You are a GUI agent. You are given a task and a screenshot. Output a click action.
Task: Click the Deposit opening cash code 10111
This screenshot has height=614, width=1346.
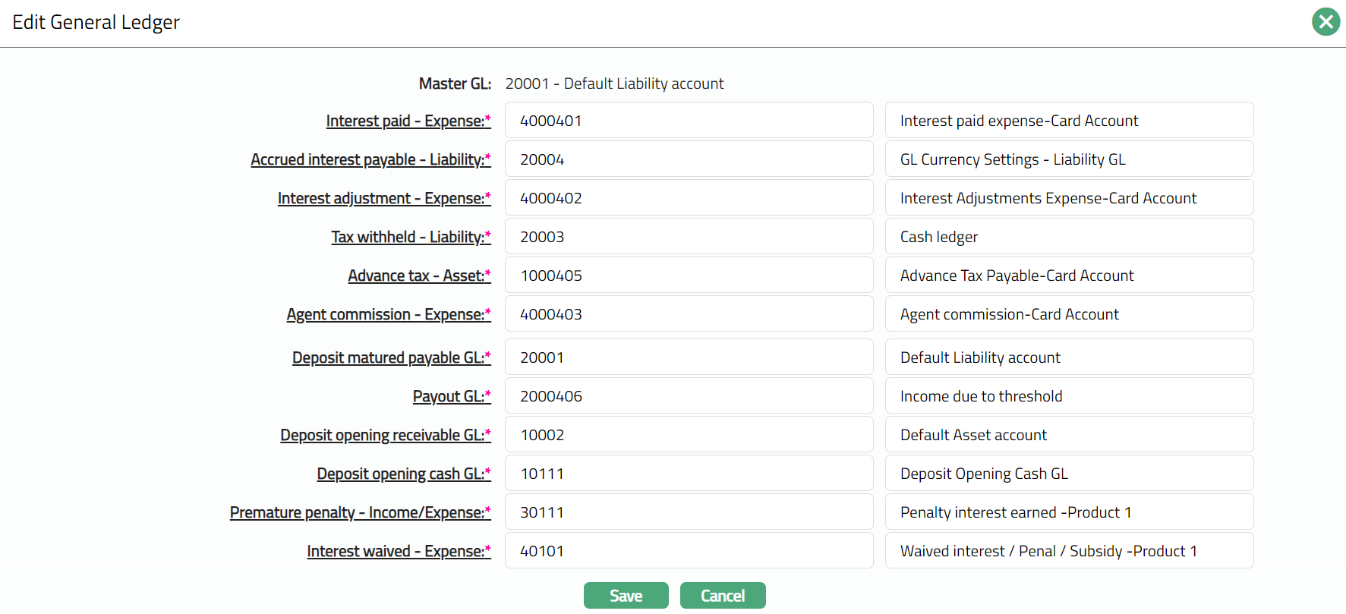click(x=689, y=474)
